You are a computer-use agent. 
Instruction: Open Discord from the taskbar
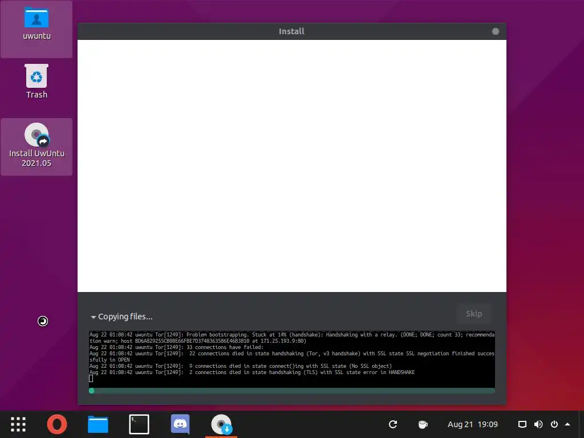[180, 424]
